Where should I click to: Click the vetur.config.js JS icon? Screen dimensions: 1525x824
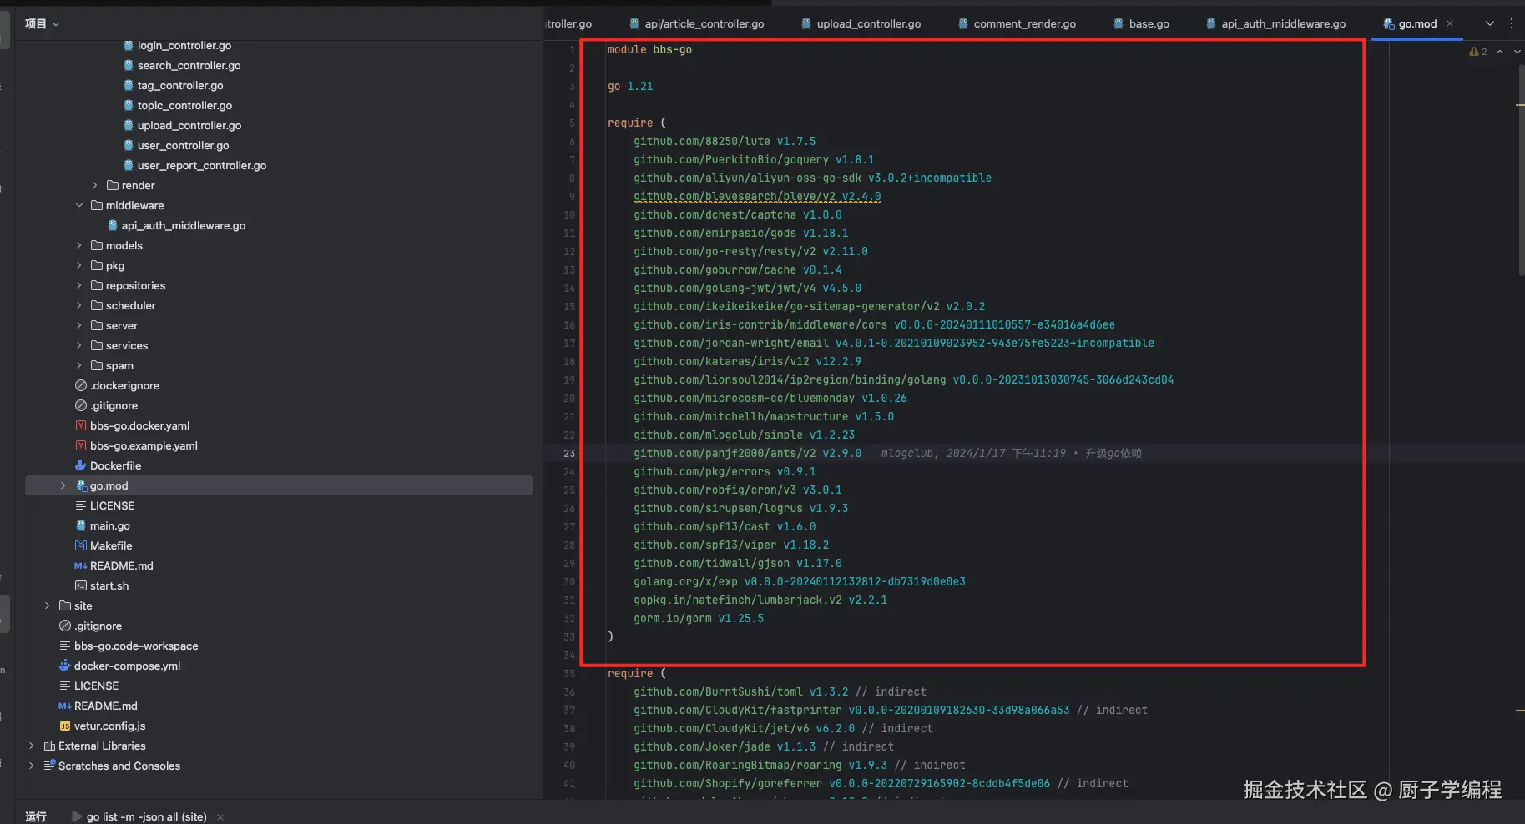65,726
